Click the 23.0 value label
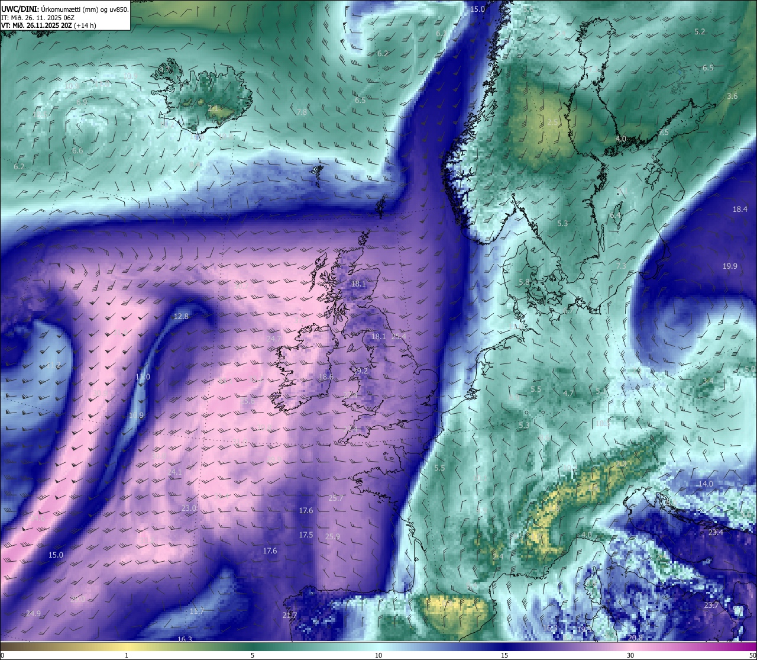 pos(189,508)
